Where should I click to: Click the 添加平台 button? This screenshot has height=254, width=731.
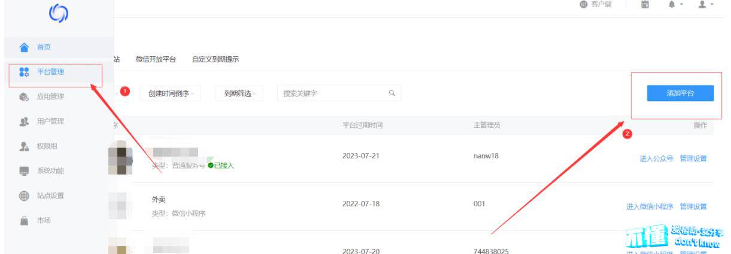pos(680,93)
